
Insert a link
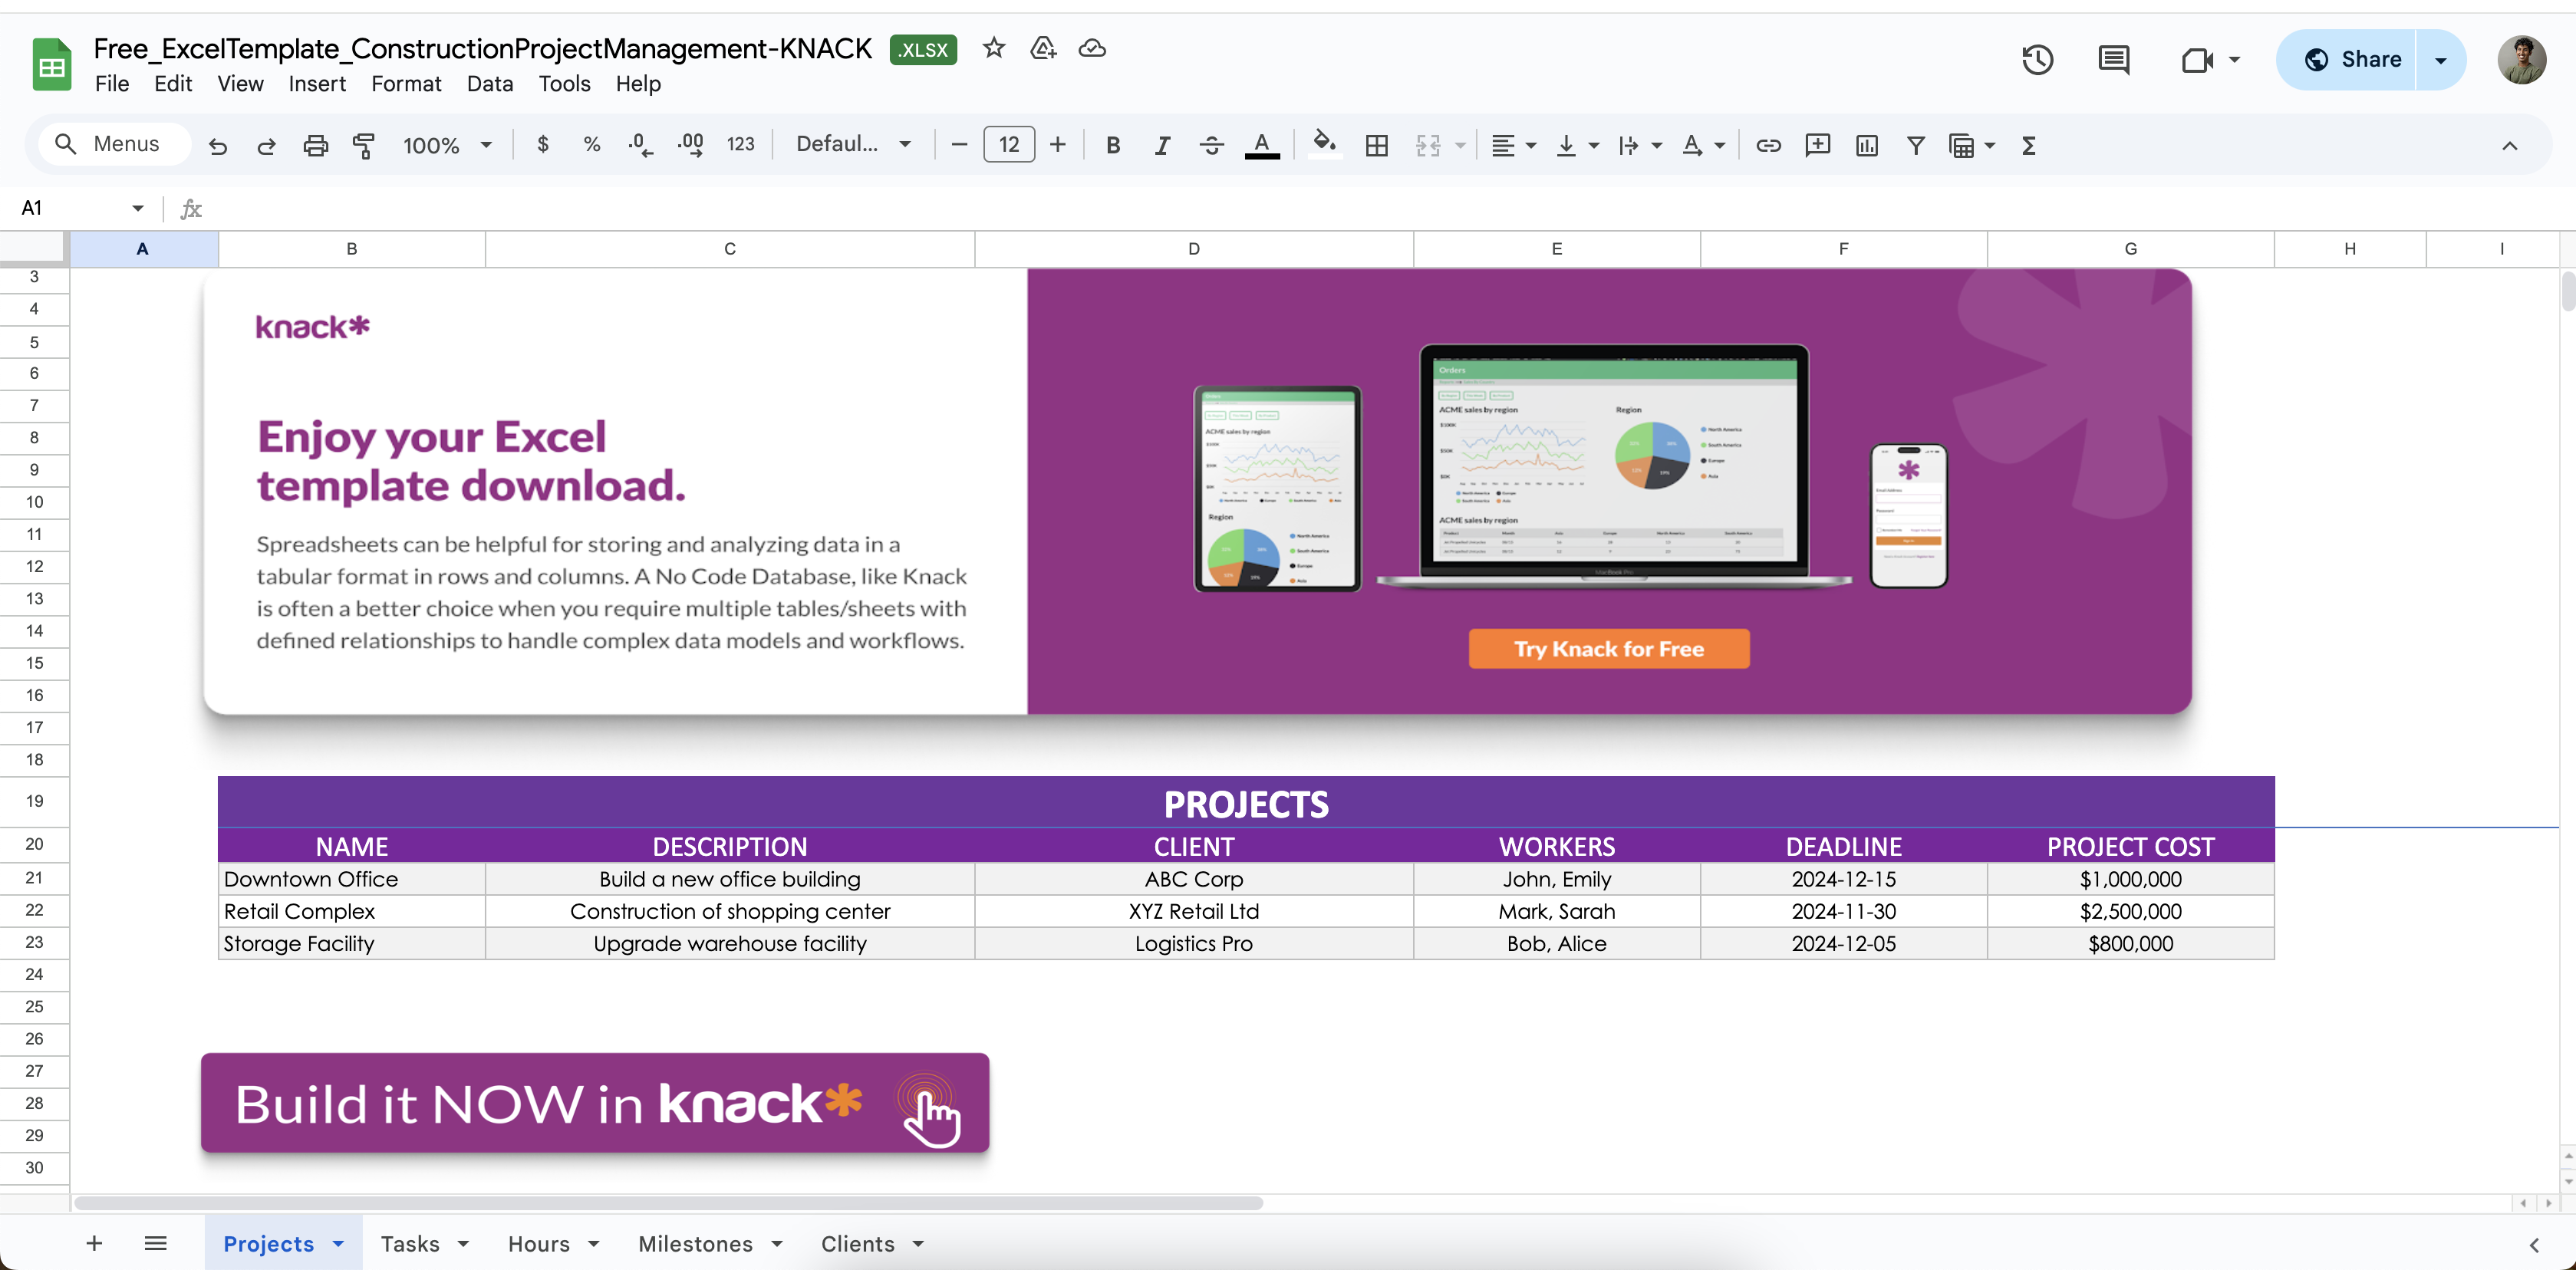[1768, 145]
